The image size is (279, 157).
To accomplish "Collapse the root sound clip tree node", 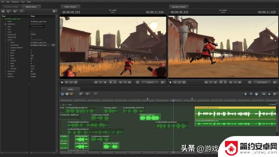I will (3, 19).
